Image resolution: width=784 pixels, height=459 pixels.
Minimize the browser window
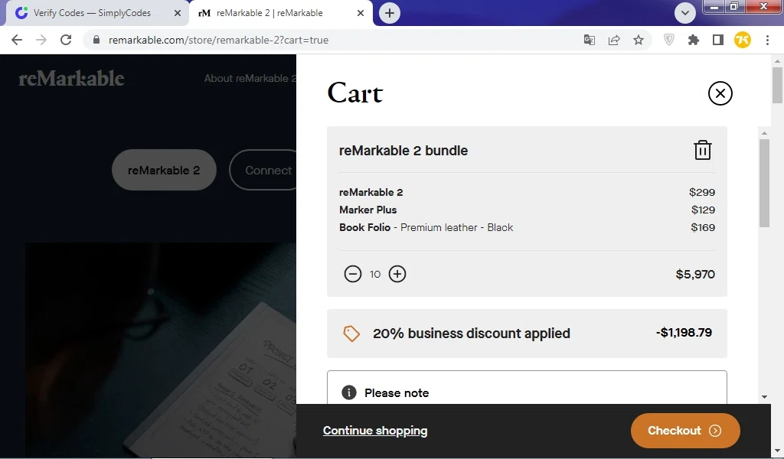click(714, 6)
